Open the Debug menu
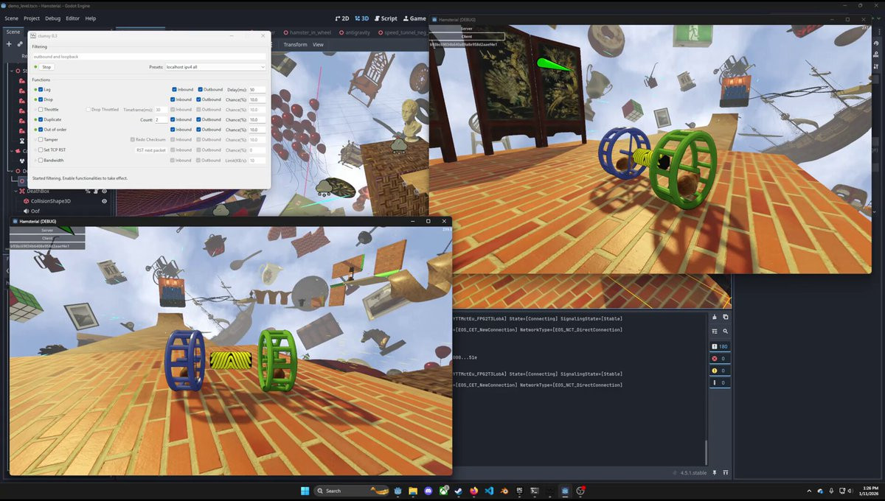Viewport: 885px width, 501px height. click(53, 18)
